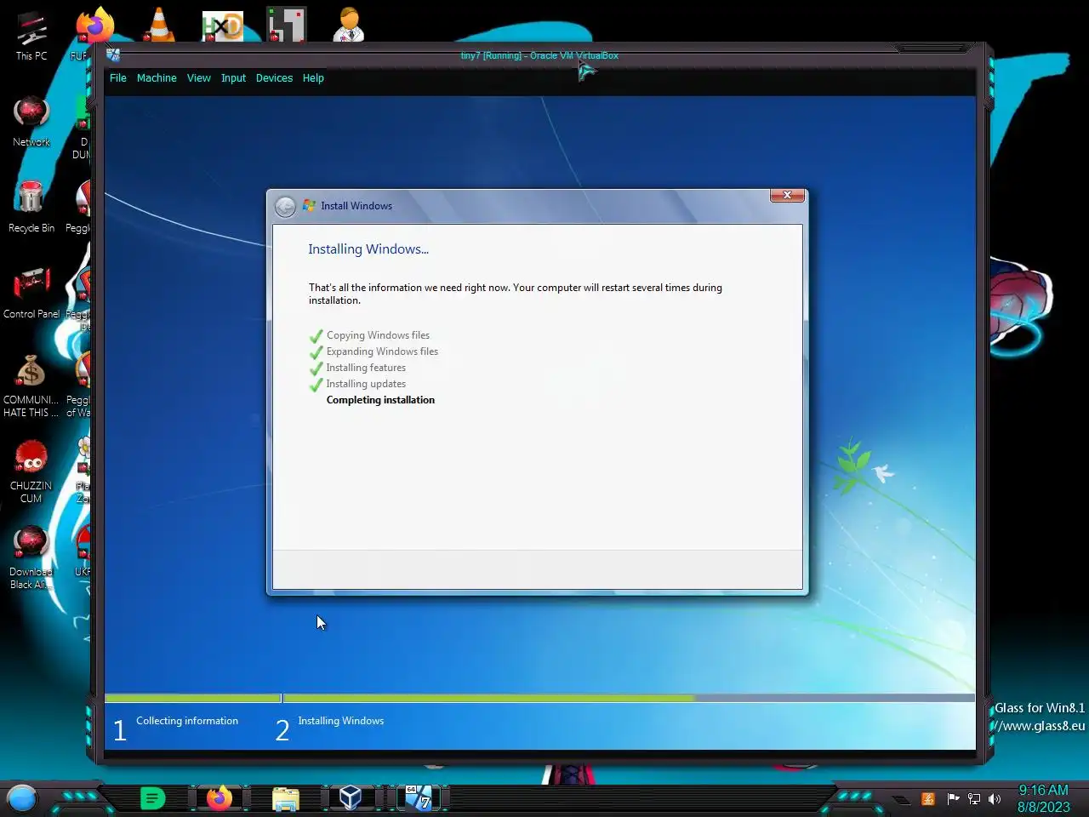Image resolution: width=1089 pixels, height=817 pixels.
Task: Click the green check next to Expanding Windows files
Action: (316, 352)
